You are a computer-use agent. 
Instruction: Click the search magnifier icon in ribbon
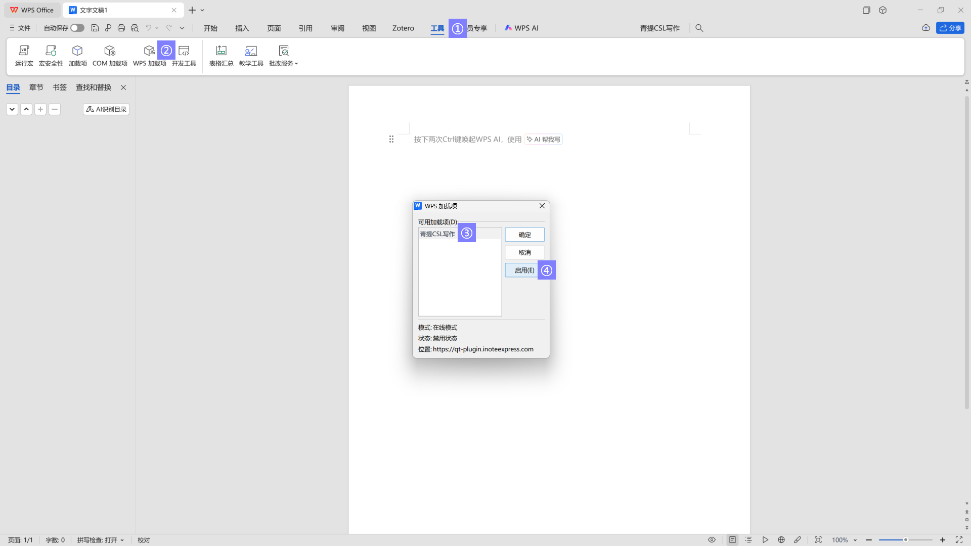tap(699, 28)
